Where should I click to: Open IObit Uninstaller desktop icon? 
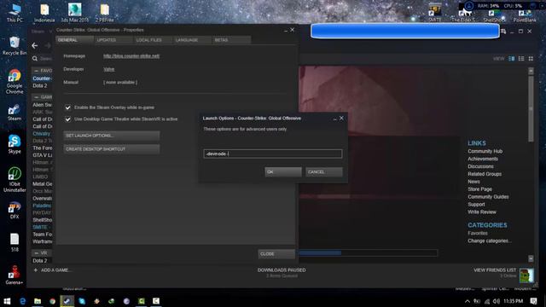15,180
